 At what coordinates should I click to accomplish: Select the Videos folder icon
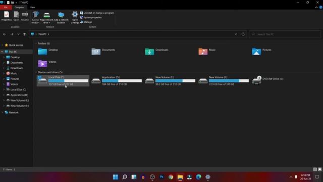[x=42, y=63]
